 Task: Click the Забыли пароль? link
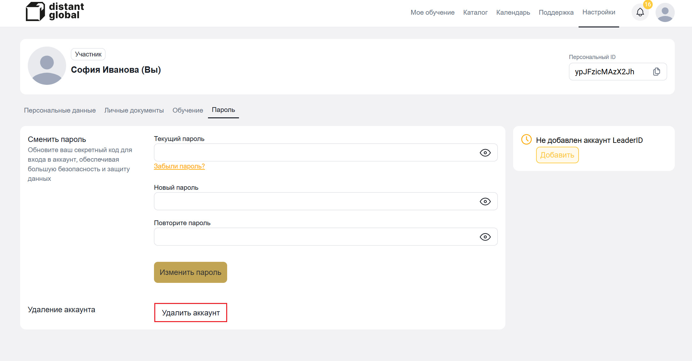pyautogui.click(x=179, y=166)
